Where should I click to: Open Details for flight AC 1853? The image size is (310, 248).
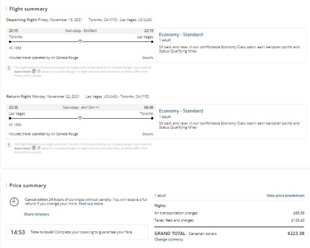148,58
